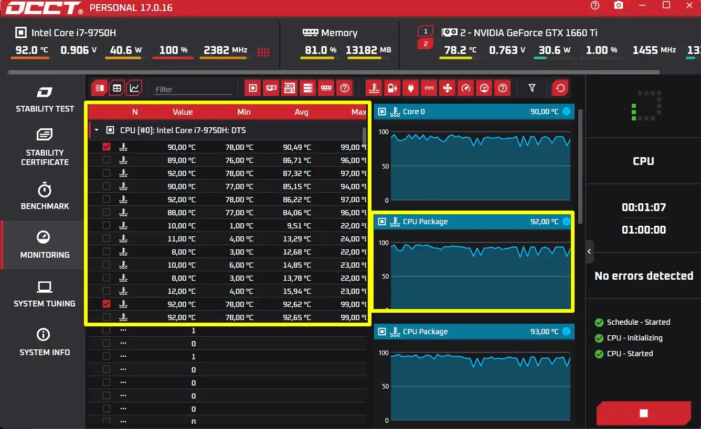Click the NVIDIA GeForce GTX 1660 Ti label
The height and width of the screenshot is (429, 701).
tap(528, 32)
